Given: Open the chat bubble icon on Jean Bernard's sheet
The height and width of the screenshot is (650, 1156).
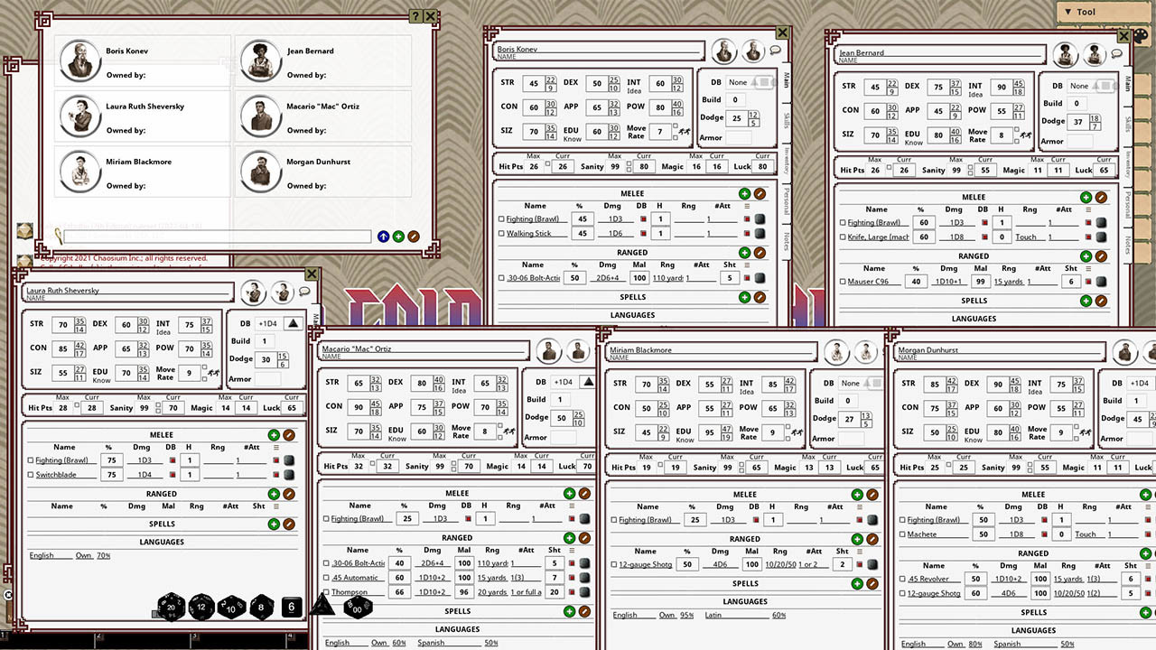Looking at the screenshot, I should click(x=1117, y=54).
